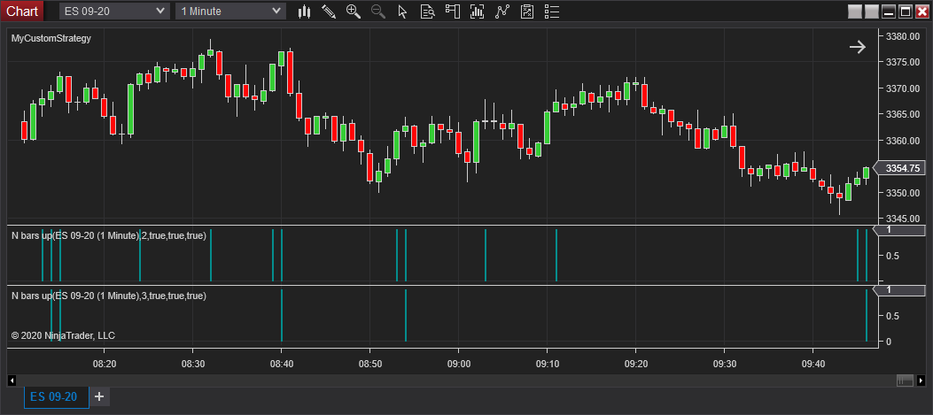933x415 pixels.
Task: Open the data box icon
Action: click(x=427, y=12)
